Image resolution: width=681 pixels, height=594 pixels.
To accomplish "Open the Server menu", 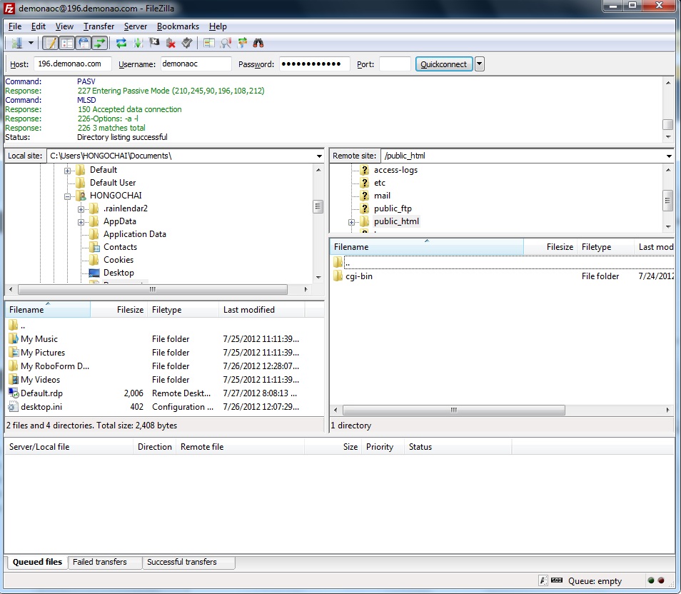I will click(x=136, y=26).
